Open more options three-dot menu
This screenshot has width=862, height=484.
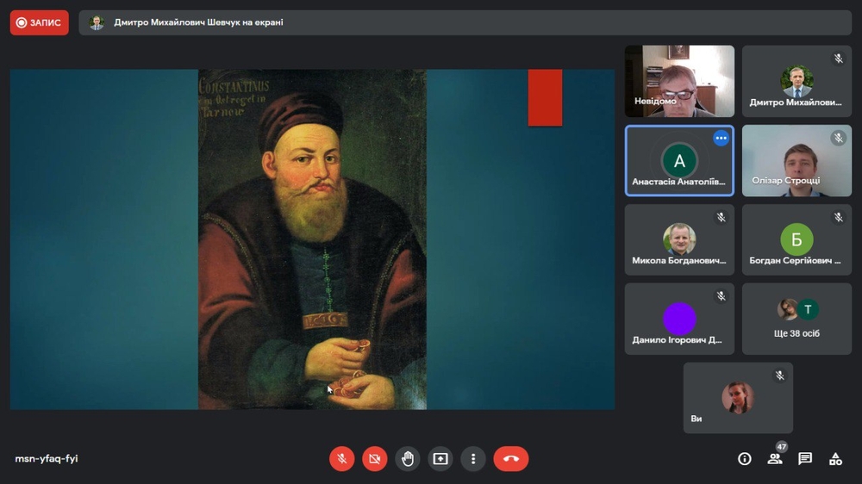(x=473, y=459)
